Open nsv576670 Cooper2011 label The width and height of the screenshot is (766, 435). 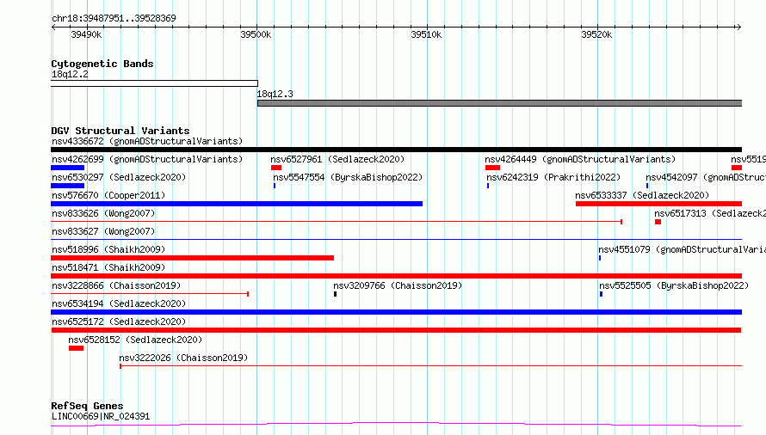tap(108, 195)
